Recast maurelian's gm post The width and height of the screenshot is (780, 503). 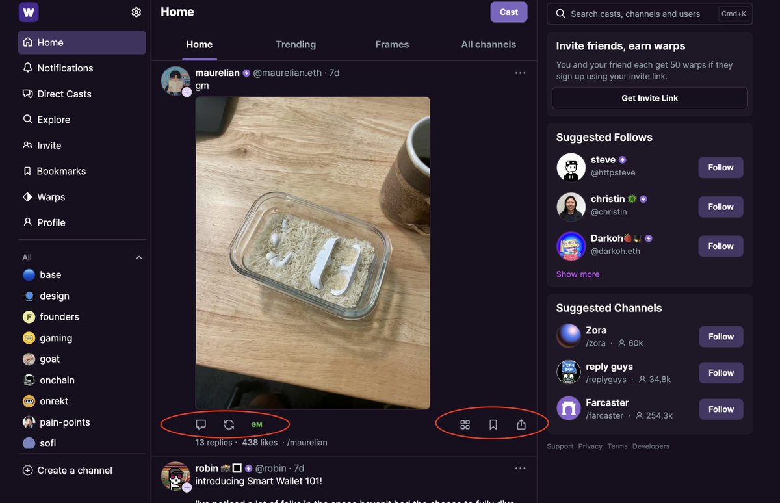tap(229, 424)
